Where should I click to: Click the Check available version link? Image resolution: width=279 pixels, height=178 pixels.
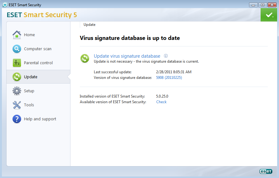click(161, 102)
